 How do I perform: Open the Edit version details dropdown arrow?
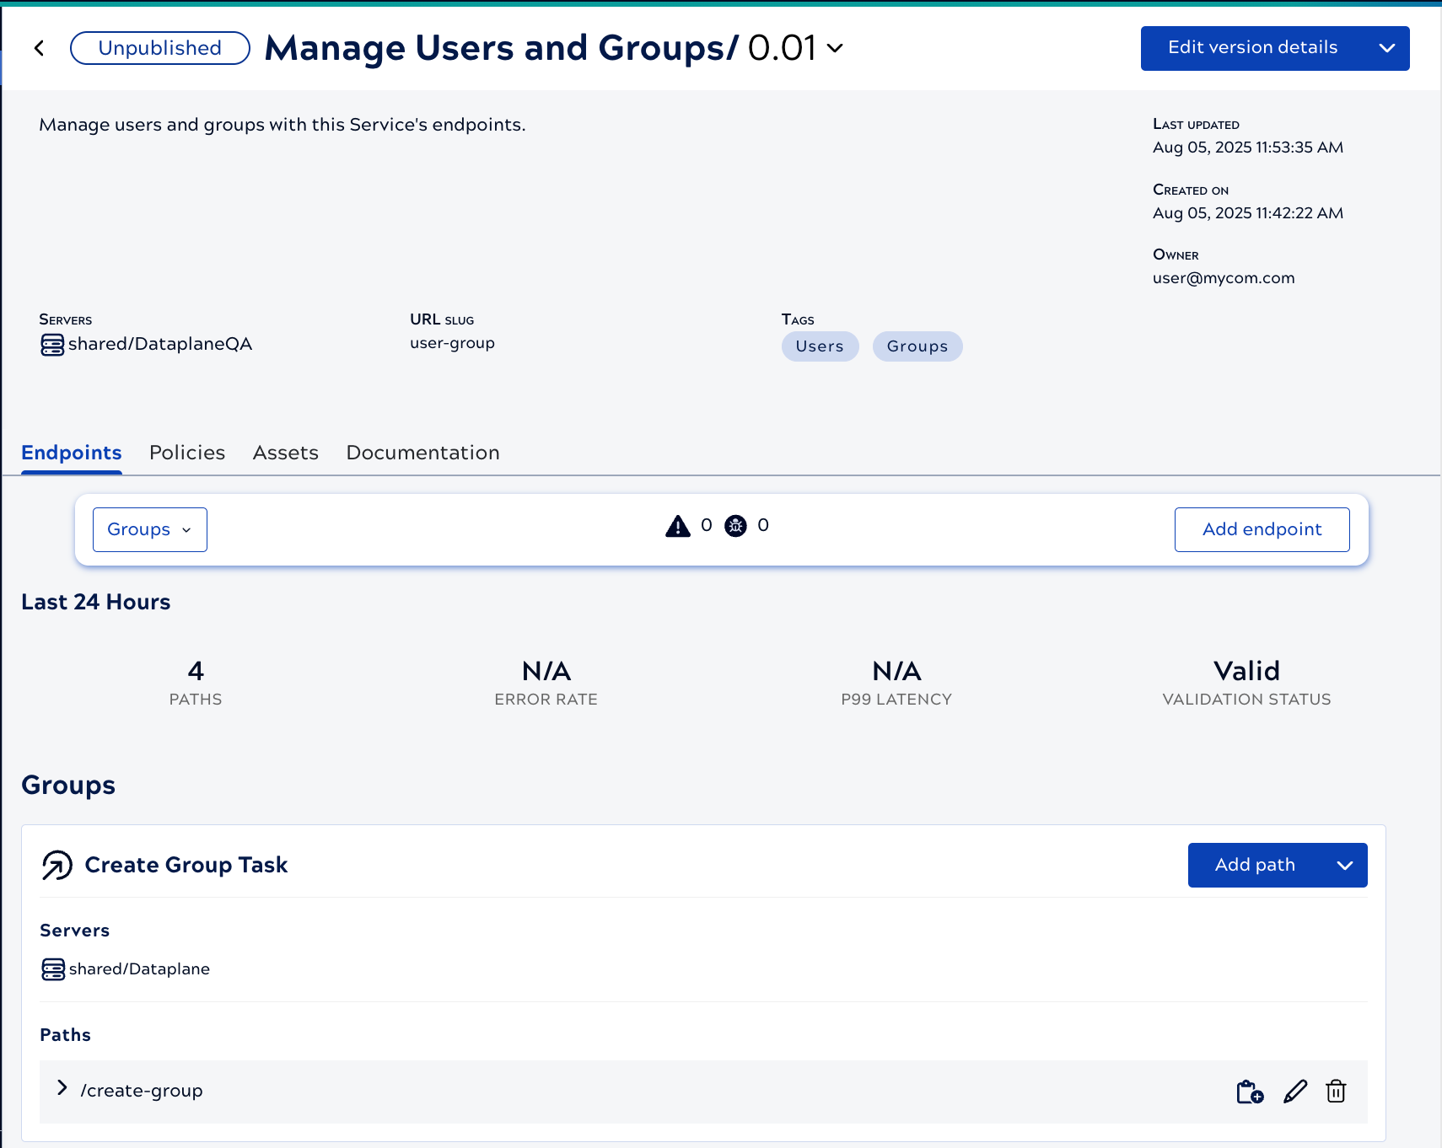tap(1386, 48)
